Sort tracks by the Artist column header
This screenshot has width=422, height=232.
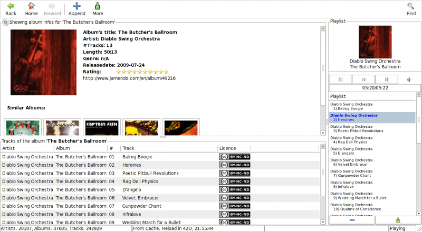coord(27,148)
